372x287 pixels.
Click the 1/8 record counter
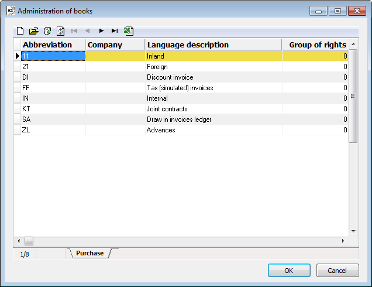tap(25, 254)
